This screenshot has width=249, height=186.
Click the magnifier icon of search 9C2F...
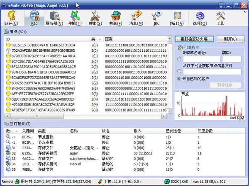[8, 142]
